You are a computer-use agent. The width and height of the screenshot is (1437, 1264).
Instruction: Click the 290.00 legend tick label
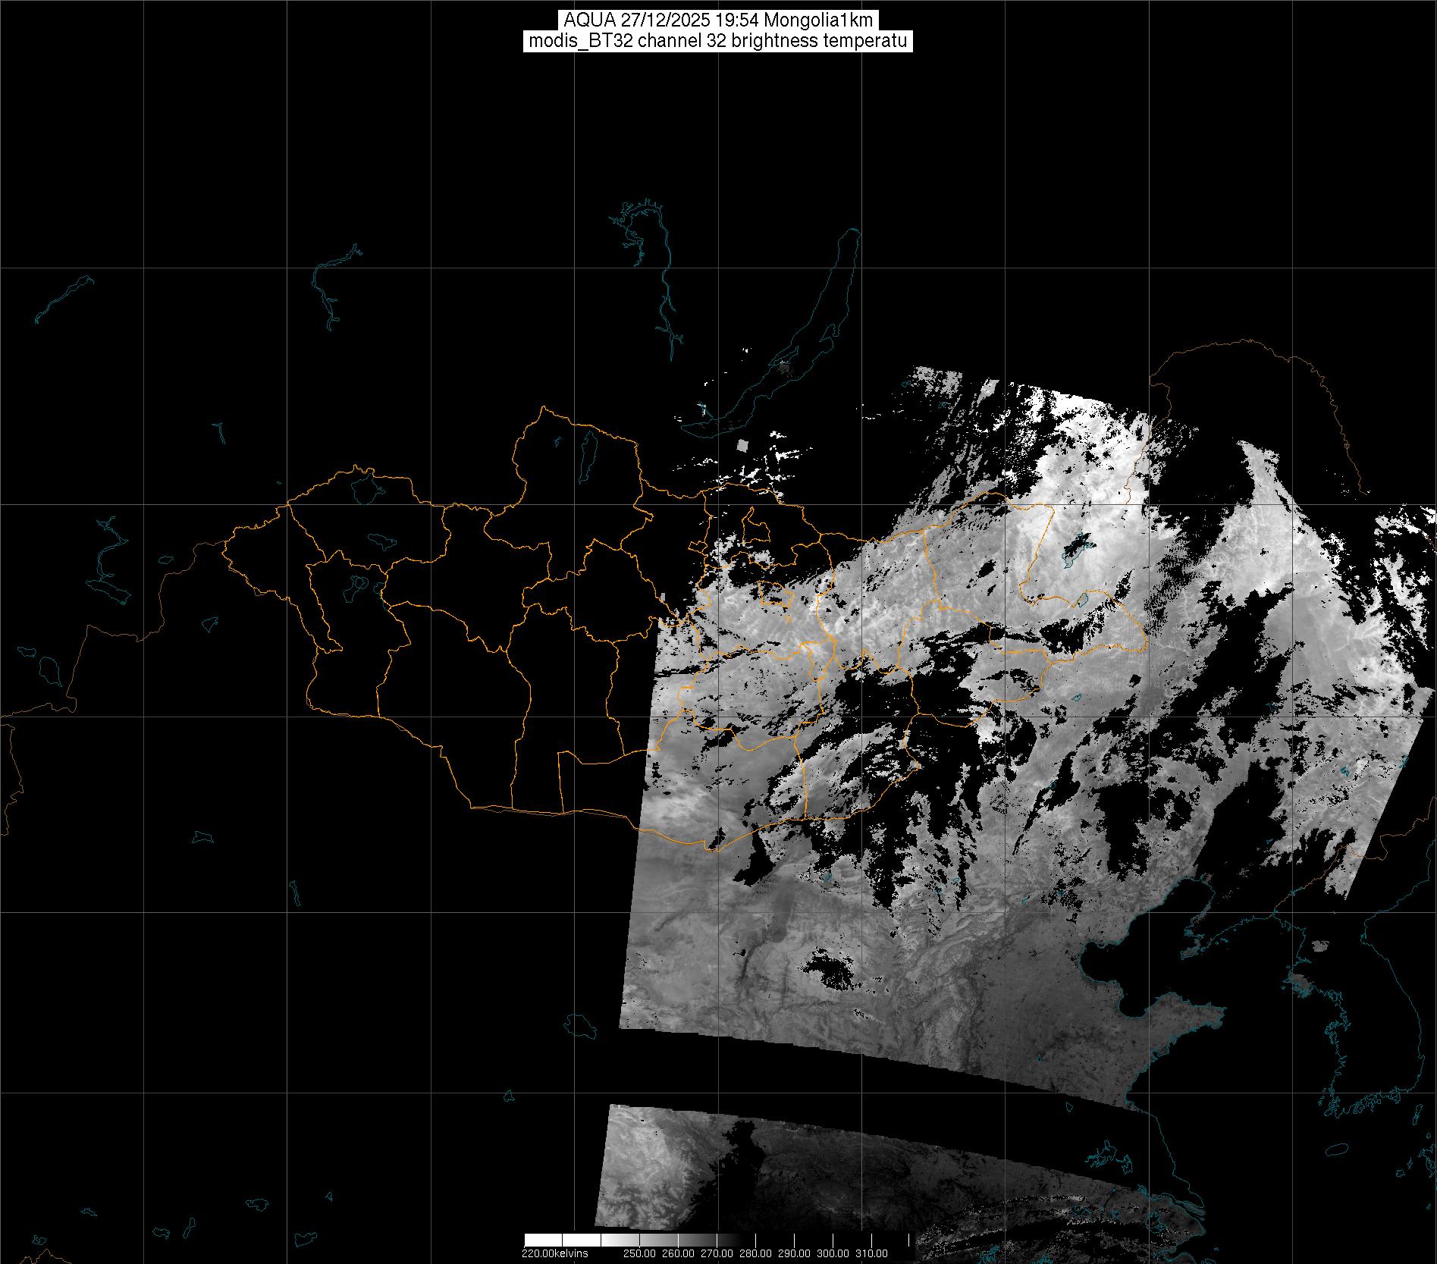click(x=794, y=1253)
